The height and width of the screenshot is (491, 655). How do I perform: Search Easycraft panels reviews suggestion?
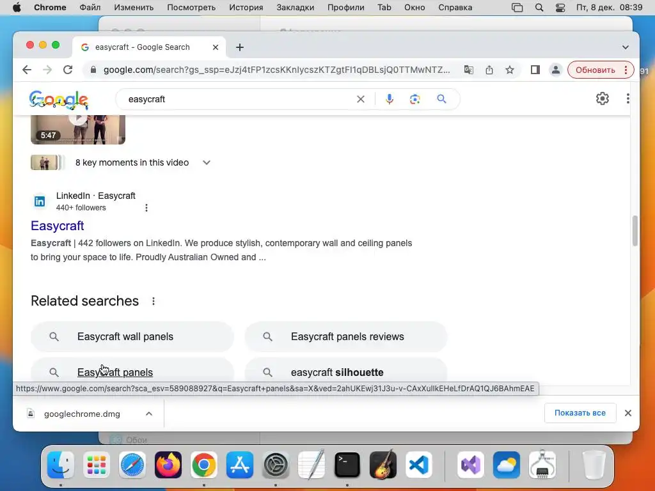point(346,336)
